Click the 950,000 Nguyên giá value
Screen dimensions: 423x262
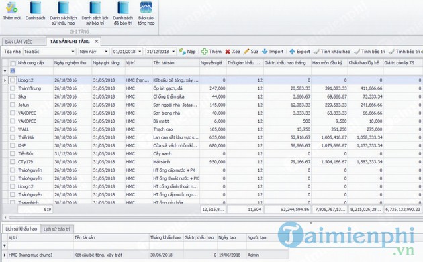point(217,162)
